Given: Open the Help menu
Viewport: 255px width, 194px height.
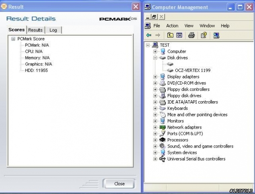Looking at the screenshot, I should click(x=225, y=26).
